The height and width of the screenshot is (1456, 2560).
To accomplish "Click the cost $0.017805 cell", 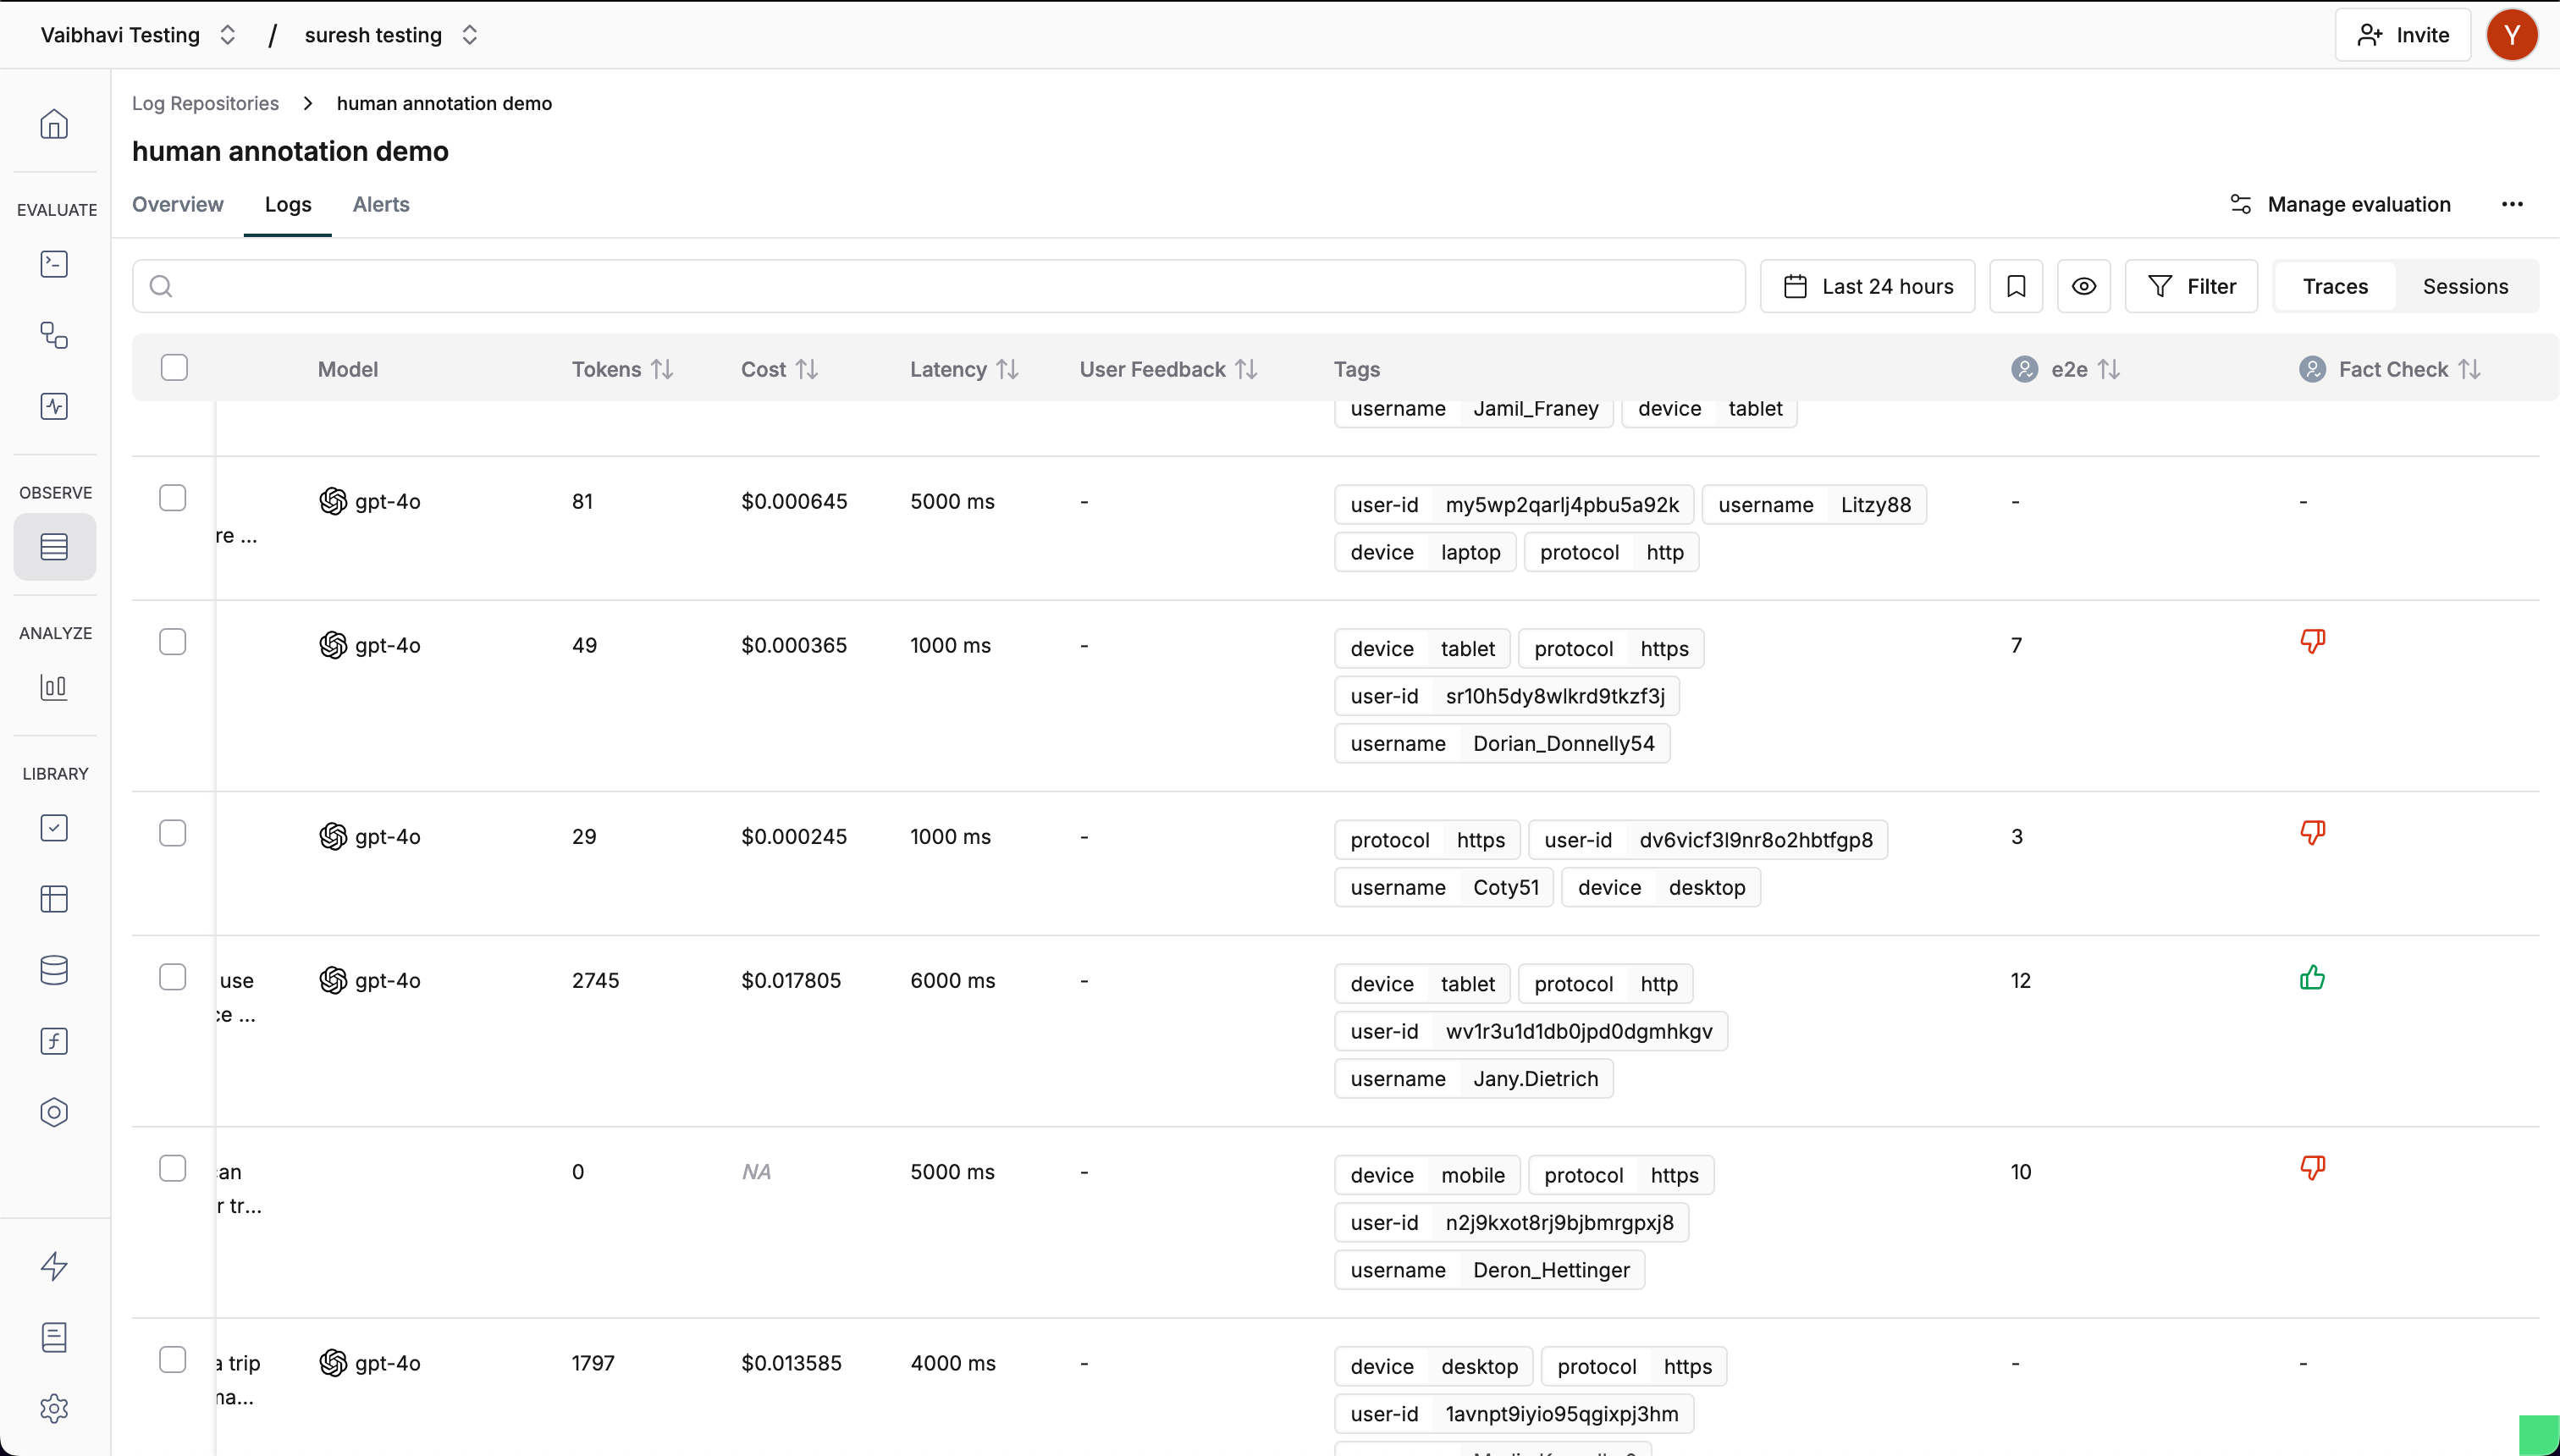I will point(791,980).
